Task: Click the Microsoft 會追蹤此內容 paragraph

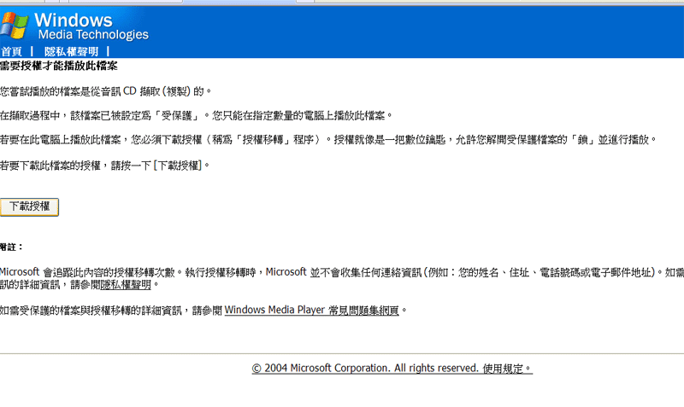Action: pyautogui.click(x=342, y=279)
